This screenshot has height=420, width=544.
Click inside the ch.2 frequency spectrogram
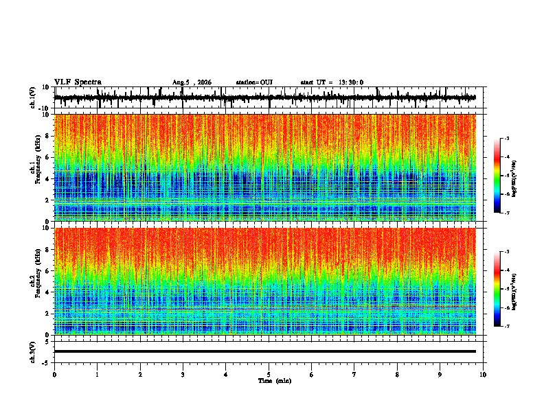tap(265, 281)
